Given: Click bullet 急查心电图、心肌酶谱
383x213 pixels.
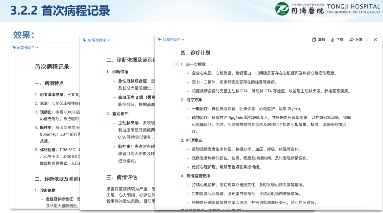Looking at the screenshot, I should pyautogui.click(x=264, y=73).
